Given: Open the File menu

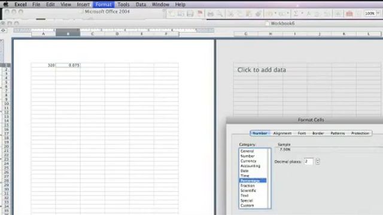Looking at the screenshot, I should [x=36, y=4].
